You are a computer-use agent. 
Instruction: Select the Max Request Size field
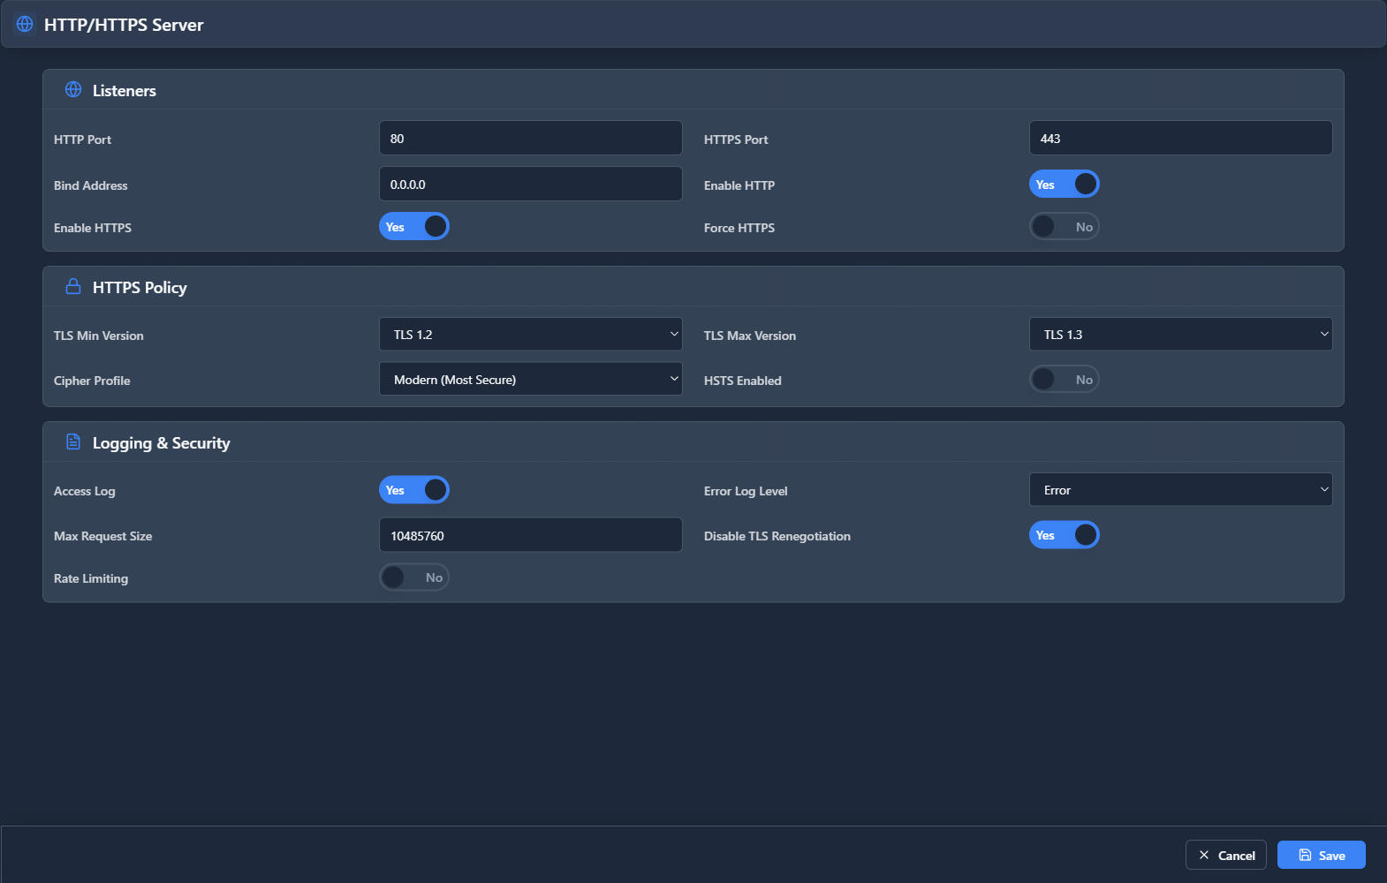click(x=530, y=536)
